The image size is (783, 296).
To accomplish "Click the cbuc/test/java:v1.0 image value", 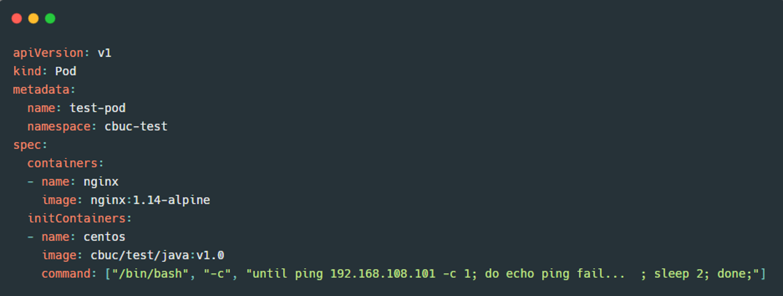I will (x=157, y=255).
